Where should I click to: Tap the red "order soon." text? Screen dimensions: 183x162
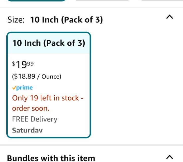[x=30, y=109]
